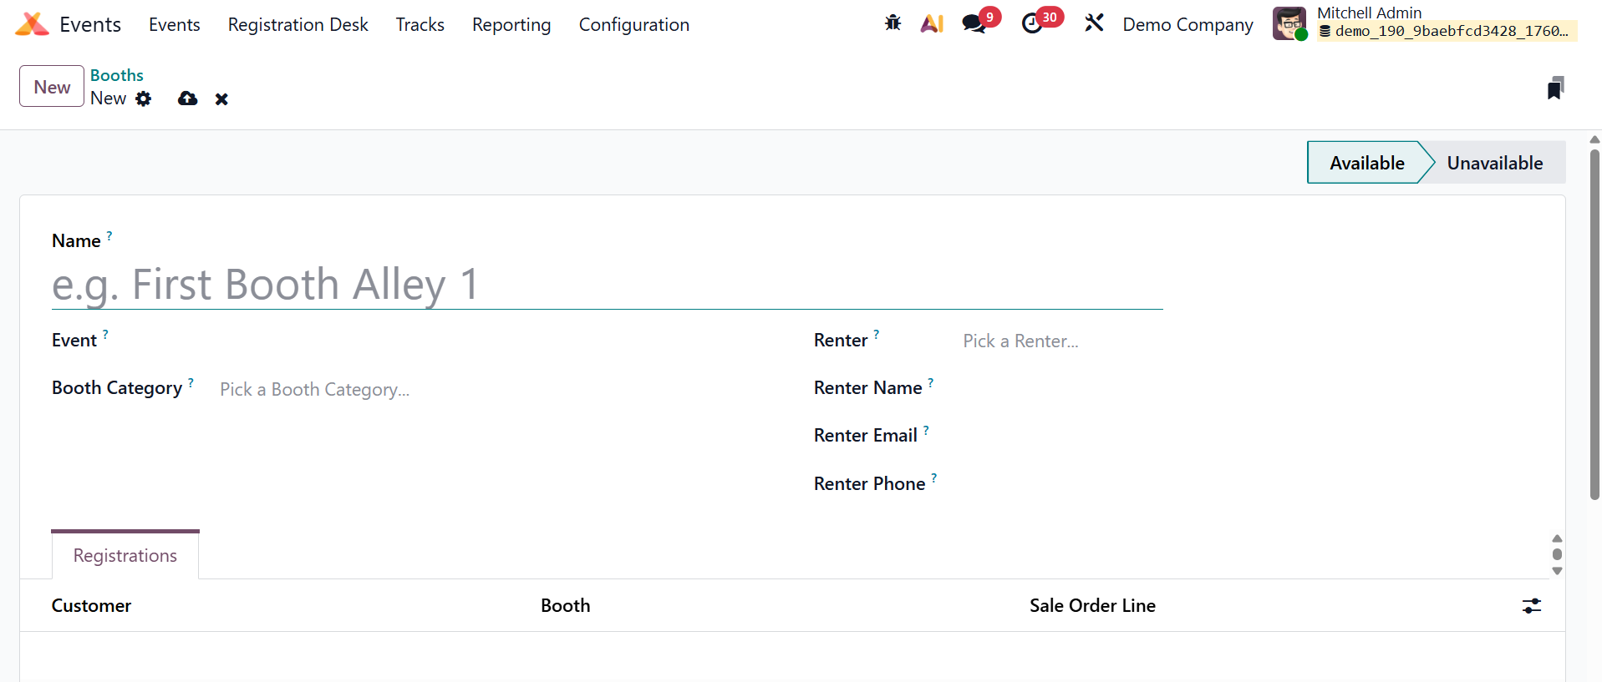Open the debug bug icon menu

(893, 23)
